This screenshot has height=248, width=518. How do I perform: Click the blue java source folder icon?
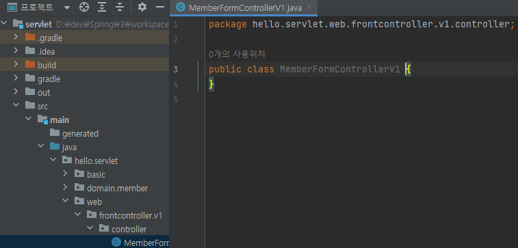click(x=55, y=146)
